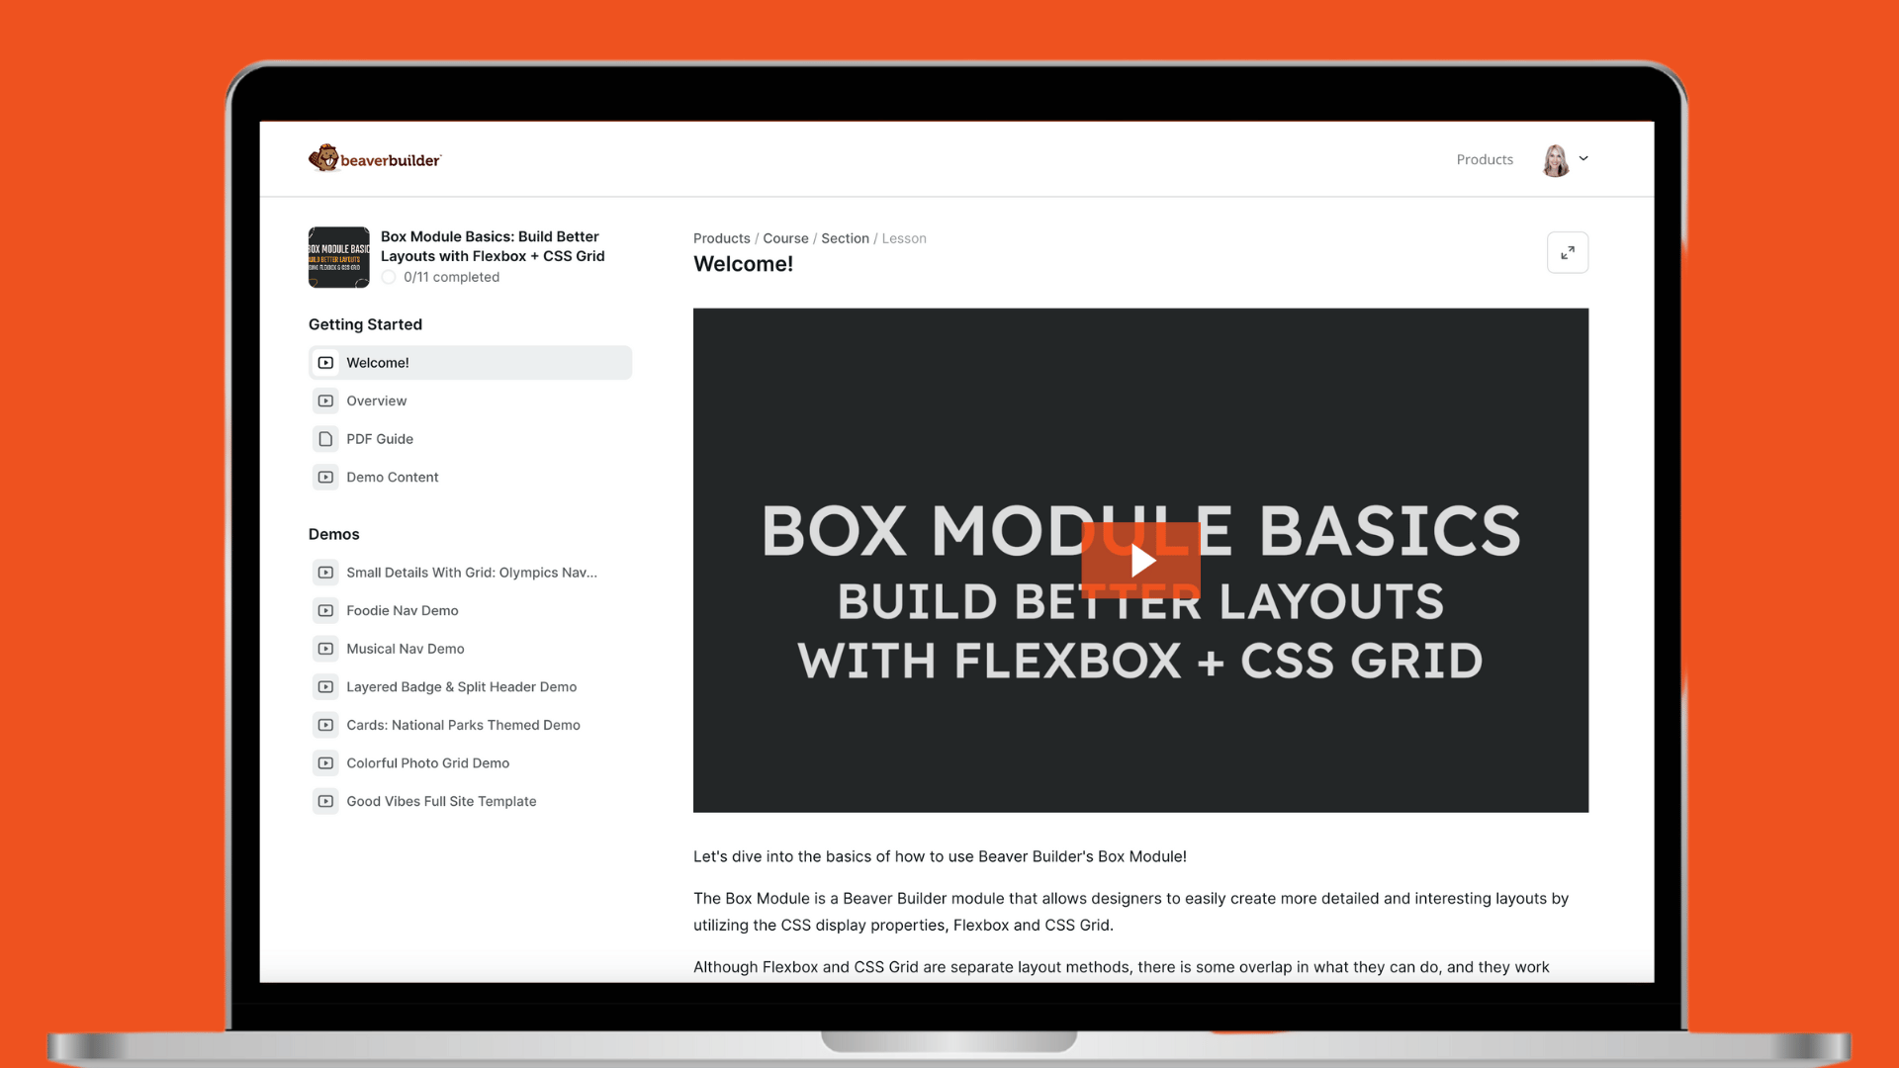Go to Course breadcrumb link
The image size is (1899, 1068).
pyautogui.click(x=785, y=238)
